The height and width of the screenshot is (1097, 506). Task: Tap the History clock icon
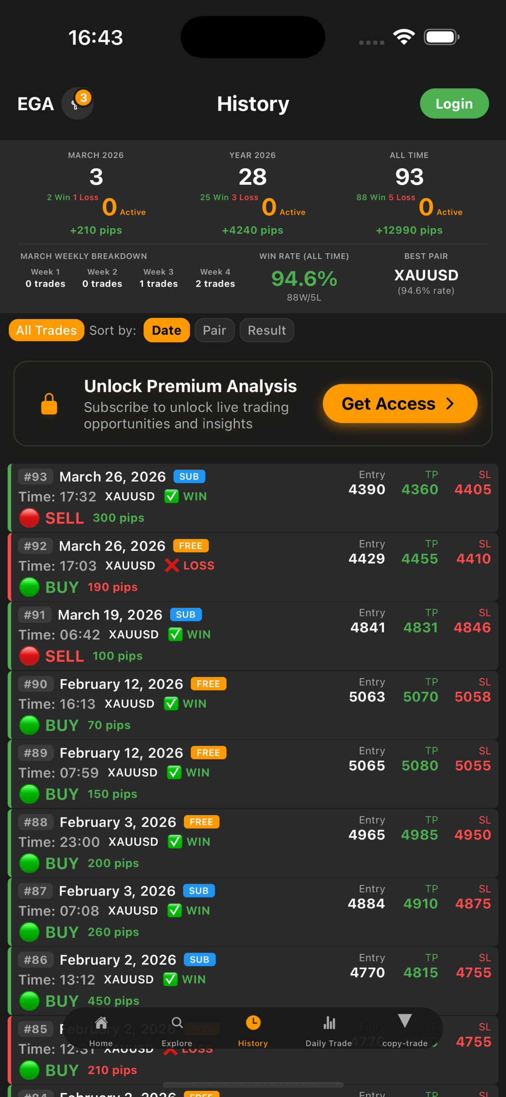pos(253,1022)
